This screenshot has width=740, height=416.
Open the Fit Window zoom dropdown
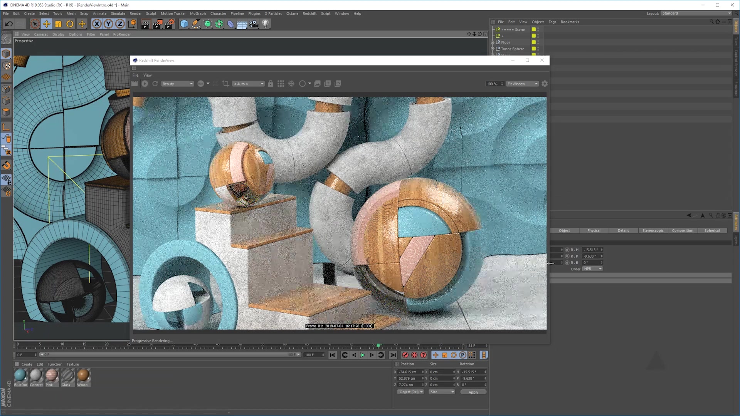pos(522,84)
